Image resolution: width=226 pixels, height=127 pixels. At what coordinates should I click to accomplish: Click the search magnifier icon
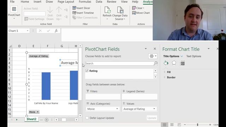pyautogui.click(x=155, y=64)
